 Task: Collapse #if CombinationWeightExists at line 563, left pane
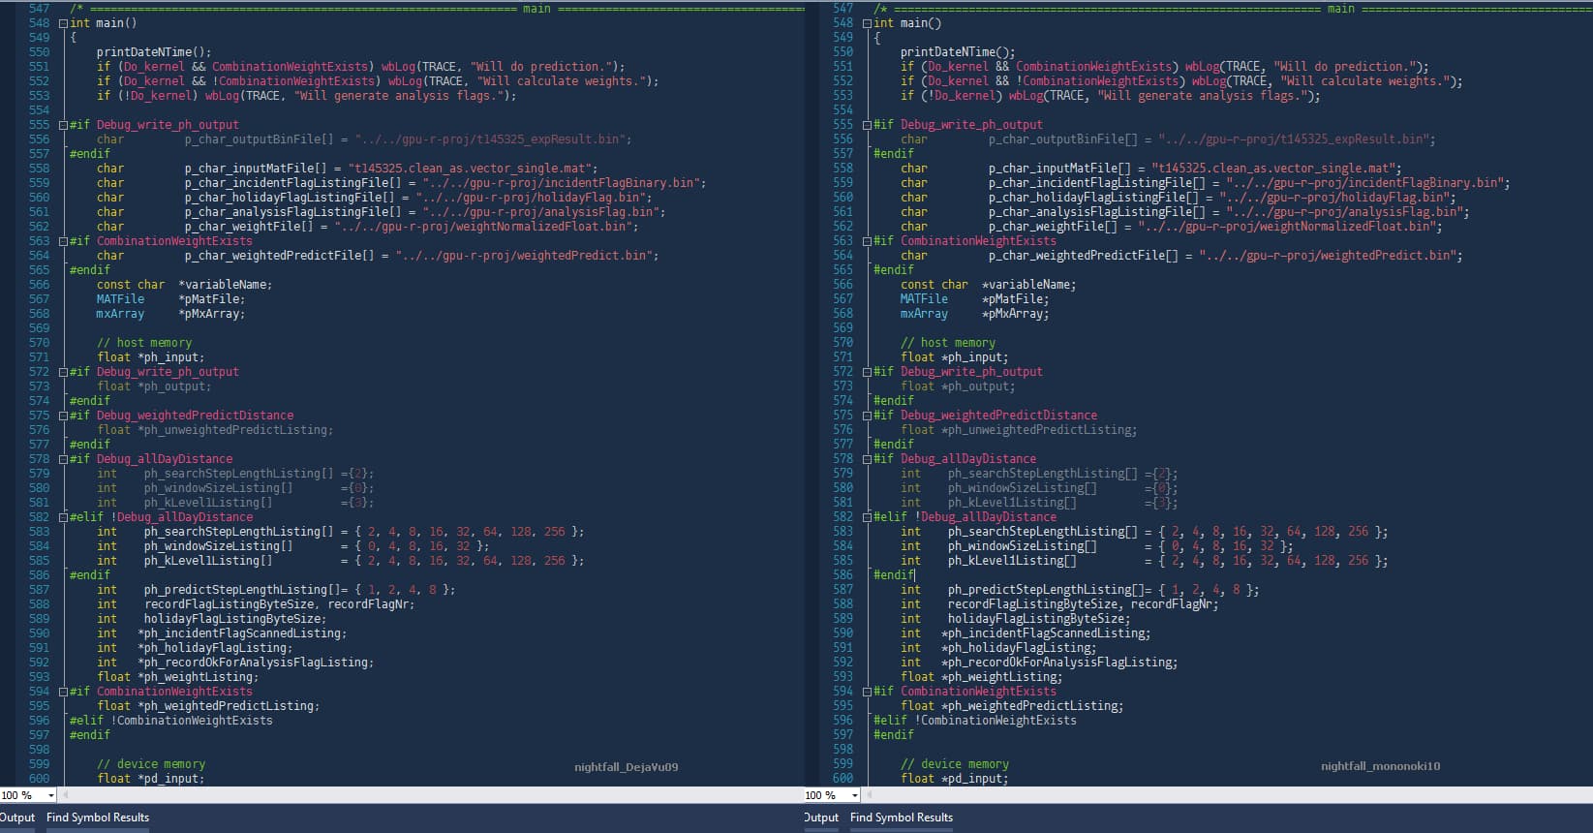coord(64,241)
